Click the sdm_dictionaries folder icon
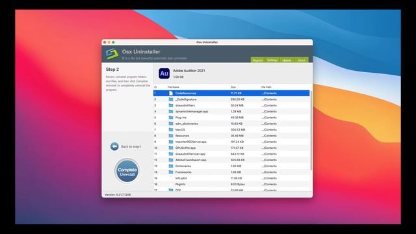Viewport: 416px width, 234px height. coord(171,123)
